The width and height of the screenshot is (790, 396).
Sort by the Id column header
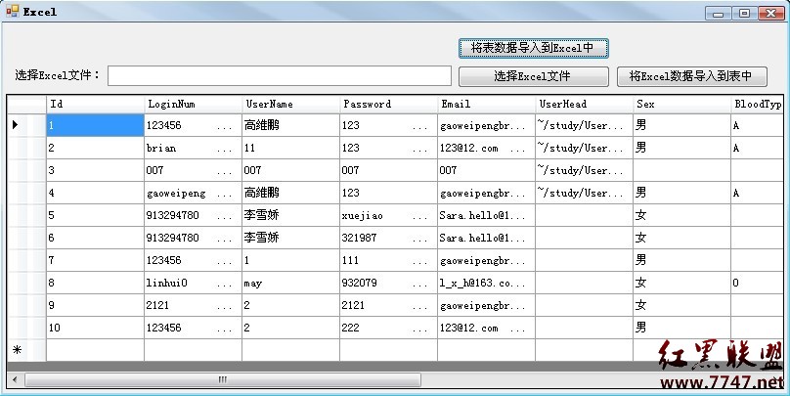click(95, 105)
